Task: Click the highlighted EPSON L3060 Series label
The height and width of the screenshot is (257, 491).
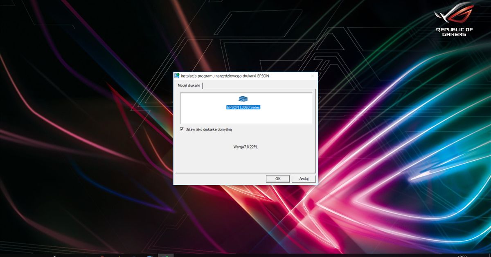Action: click(243, 107)
